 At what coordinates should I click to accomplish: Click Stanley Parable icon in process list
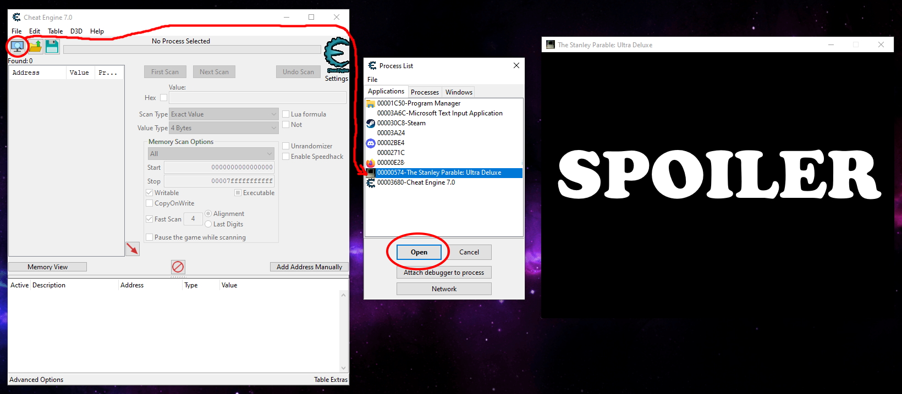click(x=371, y=173)
